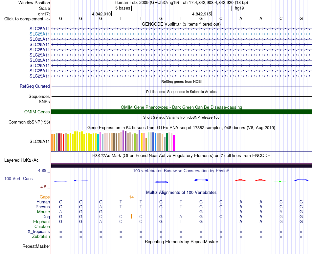Click the 4,842,910 position marker
This screenshot has width=312, height=254.
pos(101,14)
